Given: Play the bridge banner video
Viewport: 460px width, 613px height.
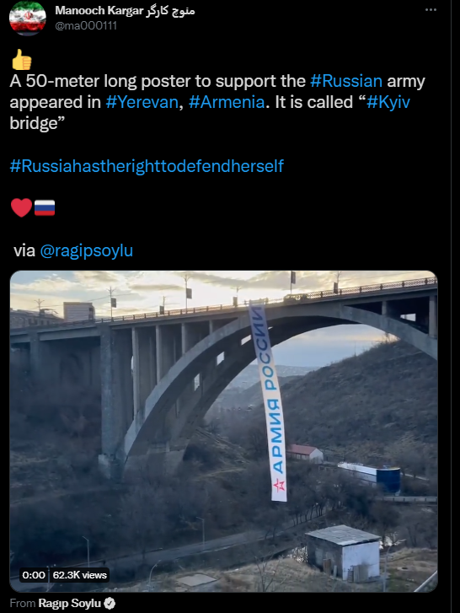Looking at the screenshot, I should 223,431.
